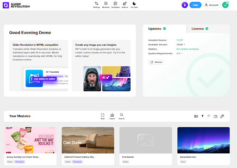
Task: Open the Modules grid icon
Action: pyautogui.click(x=106, y=5)
